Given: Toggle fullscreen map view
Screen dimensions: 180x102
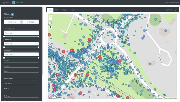Looking at the screenshot, I should click(51, 23).
